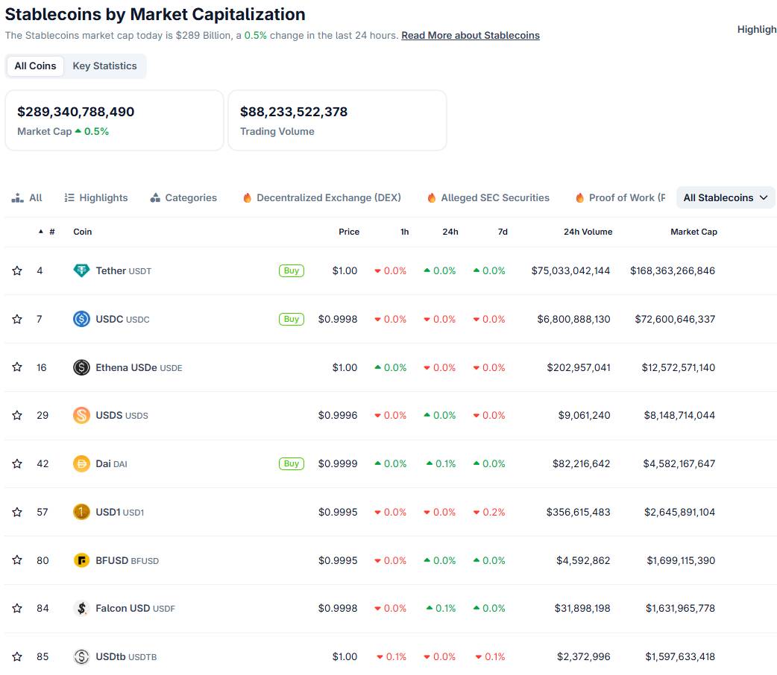The height and width of the screenshot is (675, 777).
Task: Click the podium icon beside All
Action: pos(17,197)
